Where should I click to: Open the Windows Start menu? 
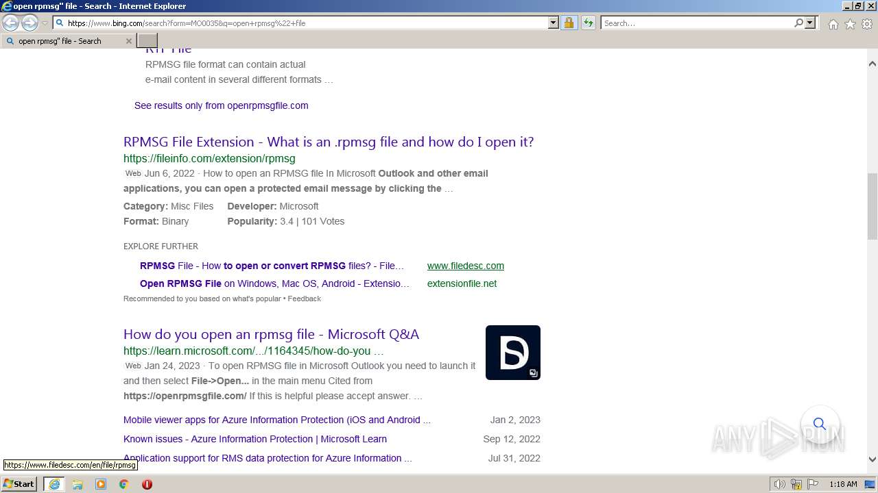click(19, 484)
